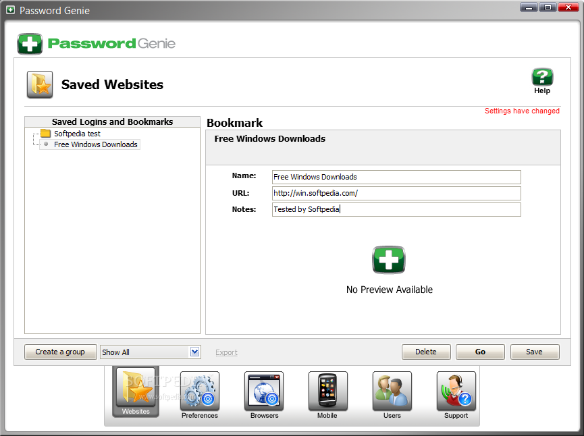Maximize the Password Genie window
584x436 pixels.
548,7
